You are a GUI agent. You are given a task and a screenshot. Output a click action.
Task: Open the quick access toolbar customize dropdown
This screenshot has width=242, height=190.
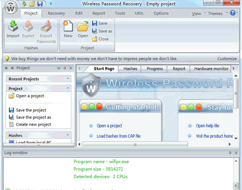51,3
